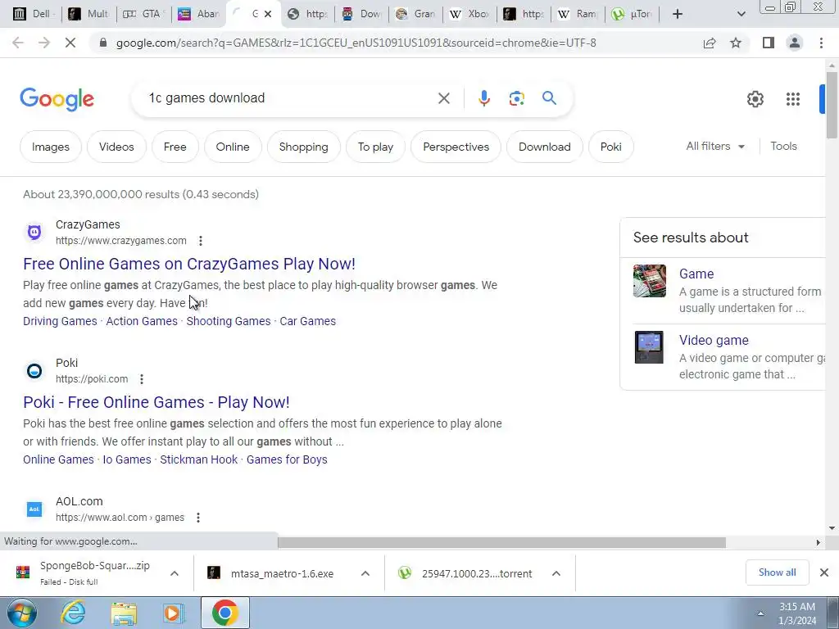Click the address bar URL
The image size is (839, 629).
[x=356, y=43]
